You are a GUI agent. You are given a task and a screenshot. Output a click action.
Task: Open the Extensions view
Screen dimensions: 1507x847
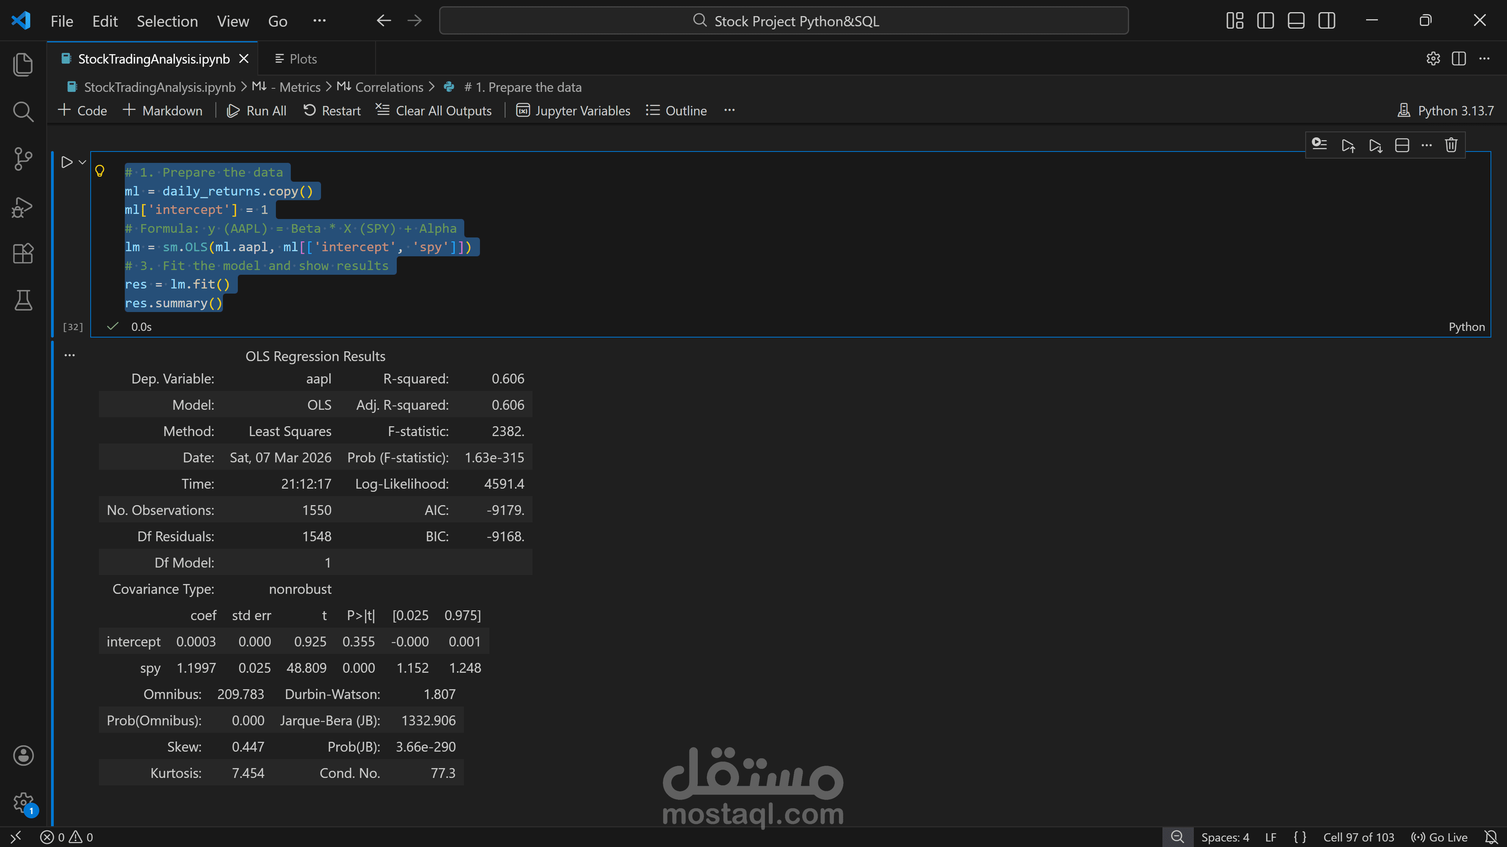(x=23, y=253)
